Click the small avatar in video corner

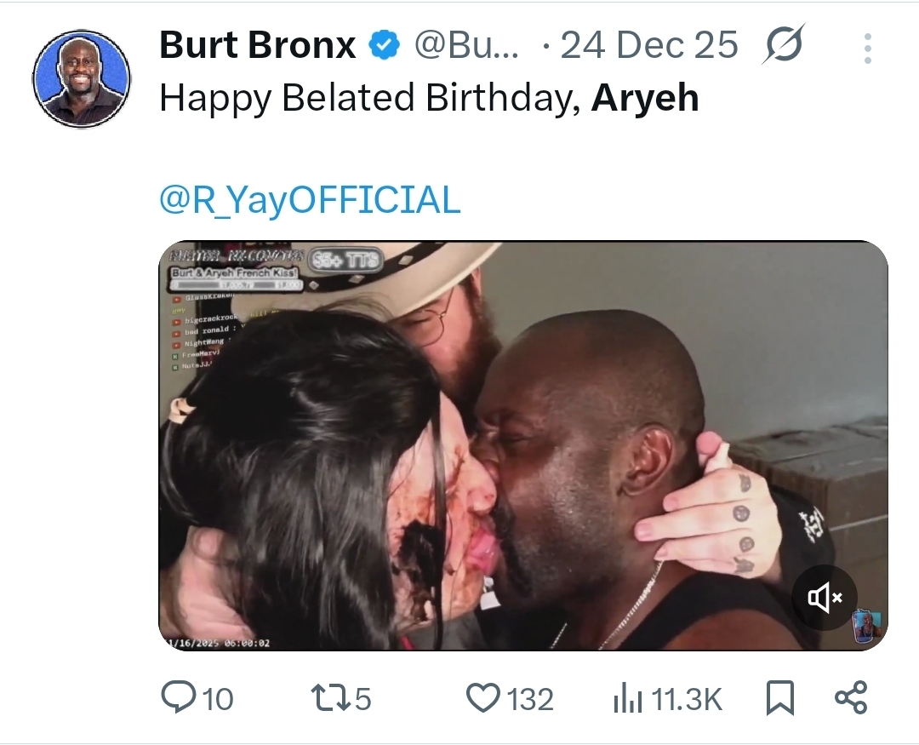(869, 628)
